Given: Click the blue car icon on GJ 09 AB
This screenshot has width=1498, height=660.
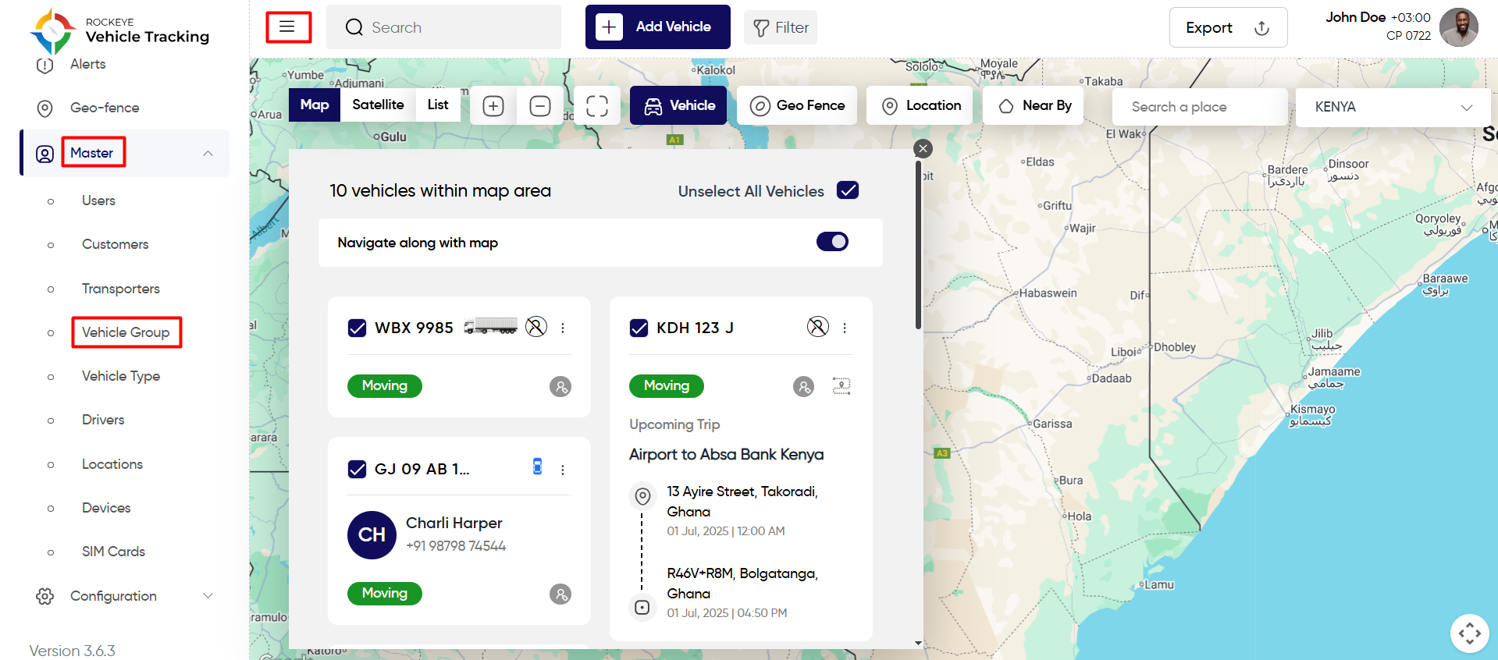Looking at the screenshot, I should [x=538, y=467].
